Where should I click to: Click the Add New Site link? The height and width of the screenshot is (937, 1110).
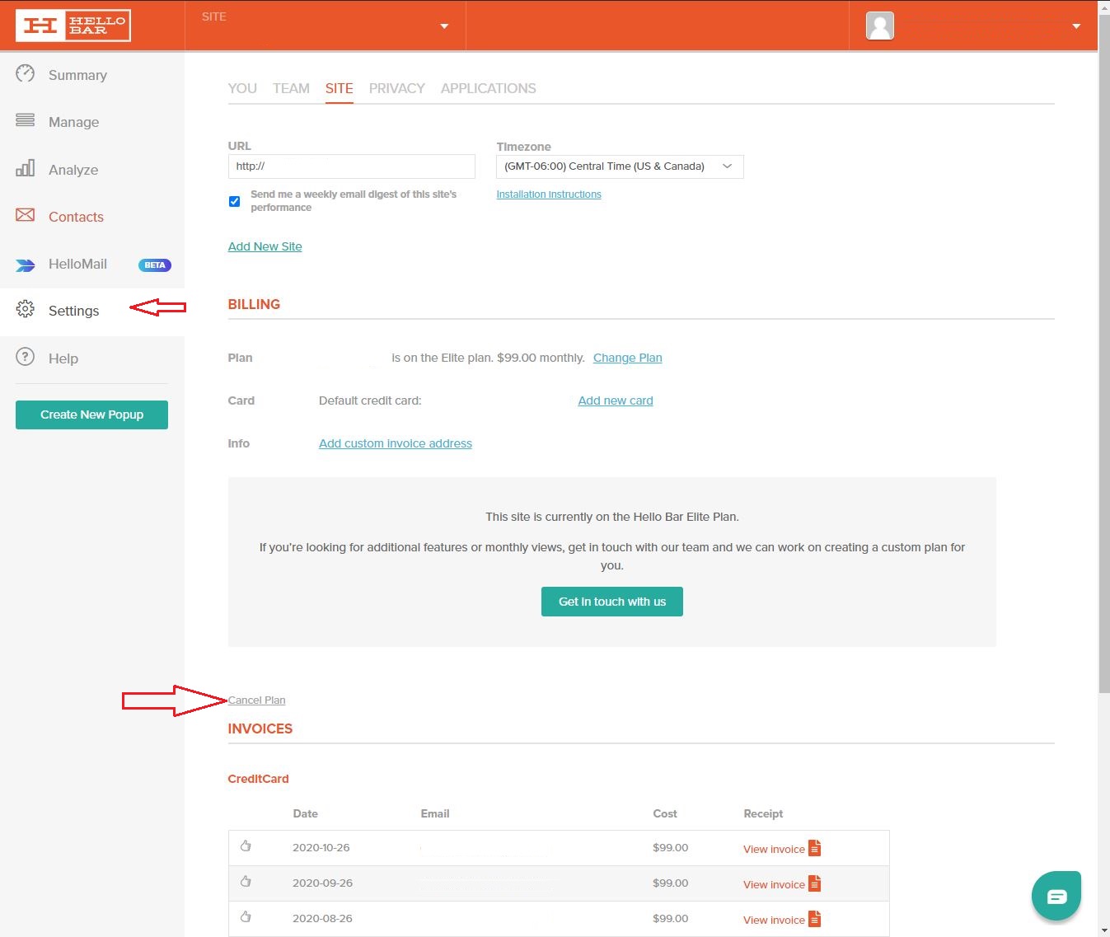pyautogui.click(x=265, y=246)
